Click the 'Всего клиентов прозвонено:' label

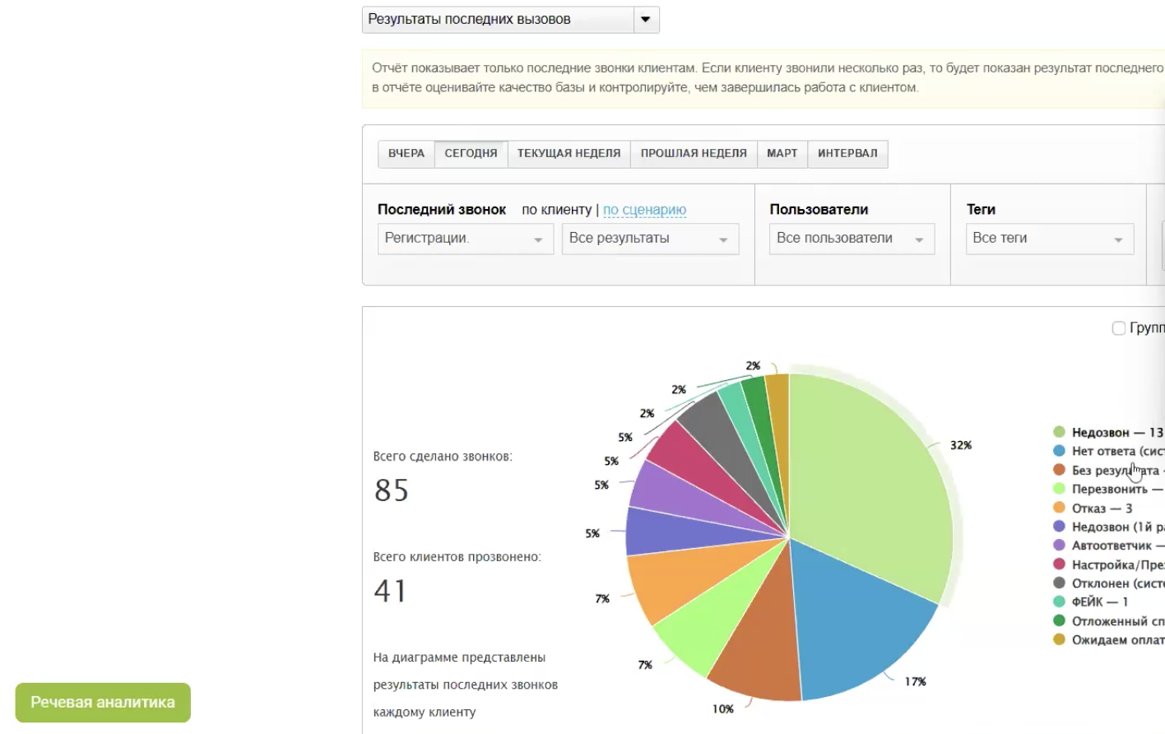click(457, 557)
